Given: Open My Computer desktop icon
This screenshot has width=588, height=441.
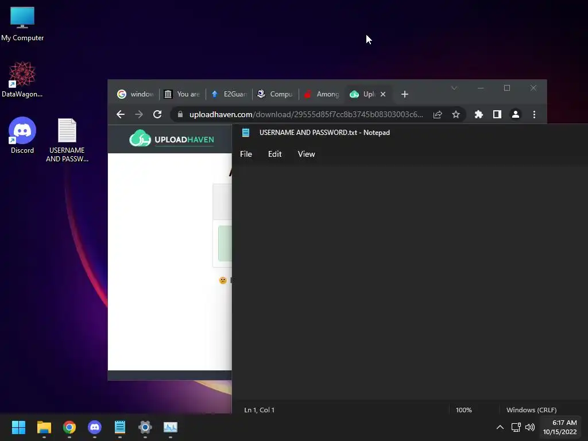Looking at the screenshot, I should [22, 24].
